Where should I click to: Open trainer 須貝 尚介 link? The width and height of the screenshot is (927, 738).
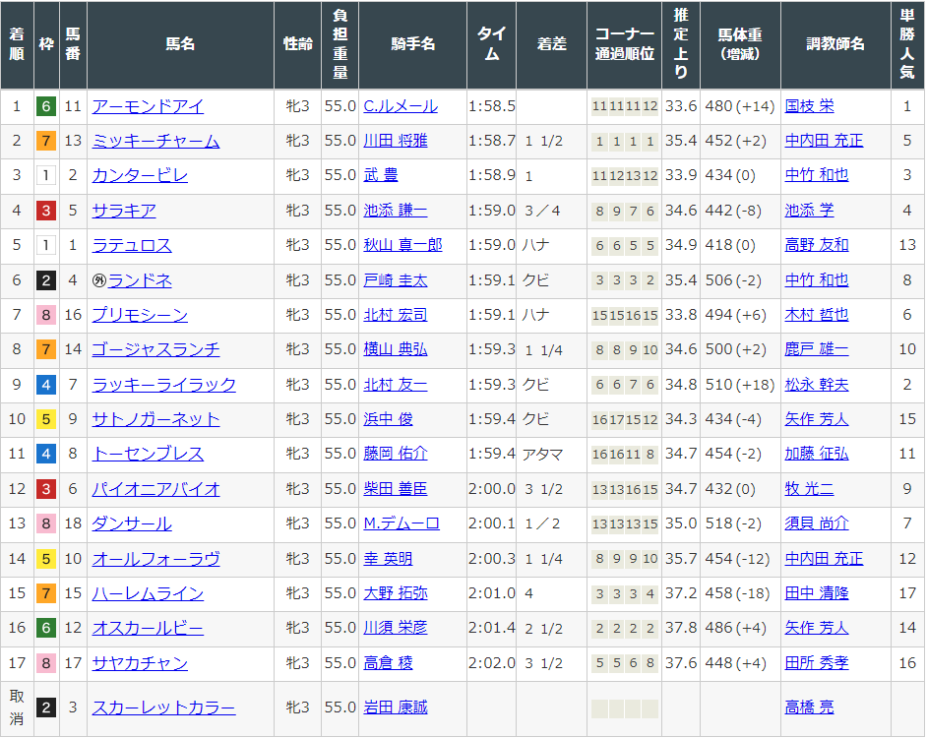[817, 523]
